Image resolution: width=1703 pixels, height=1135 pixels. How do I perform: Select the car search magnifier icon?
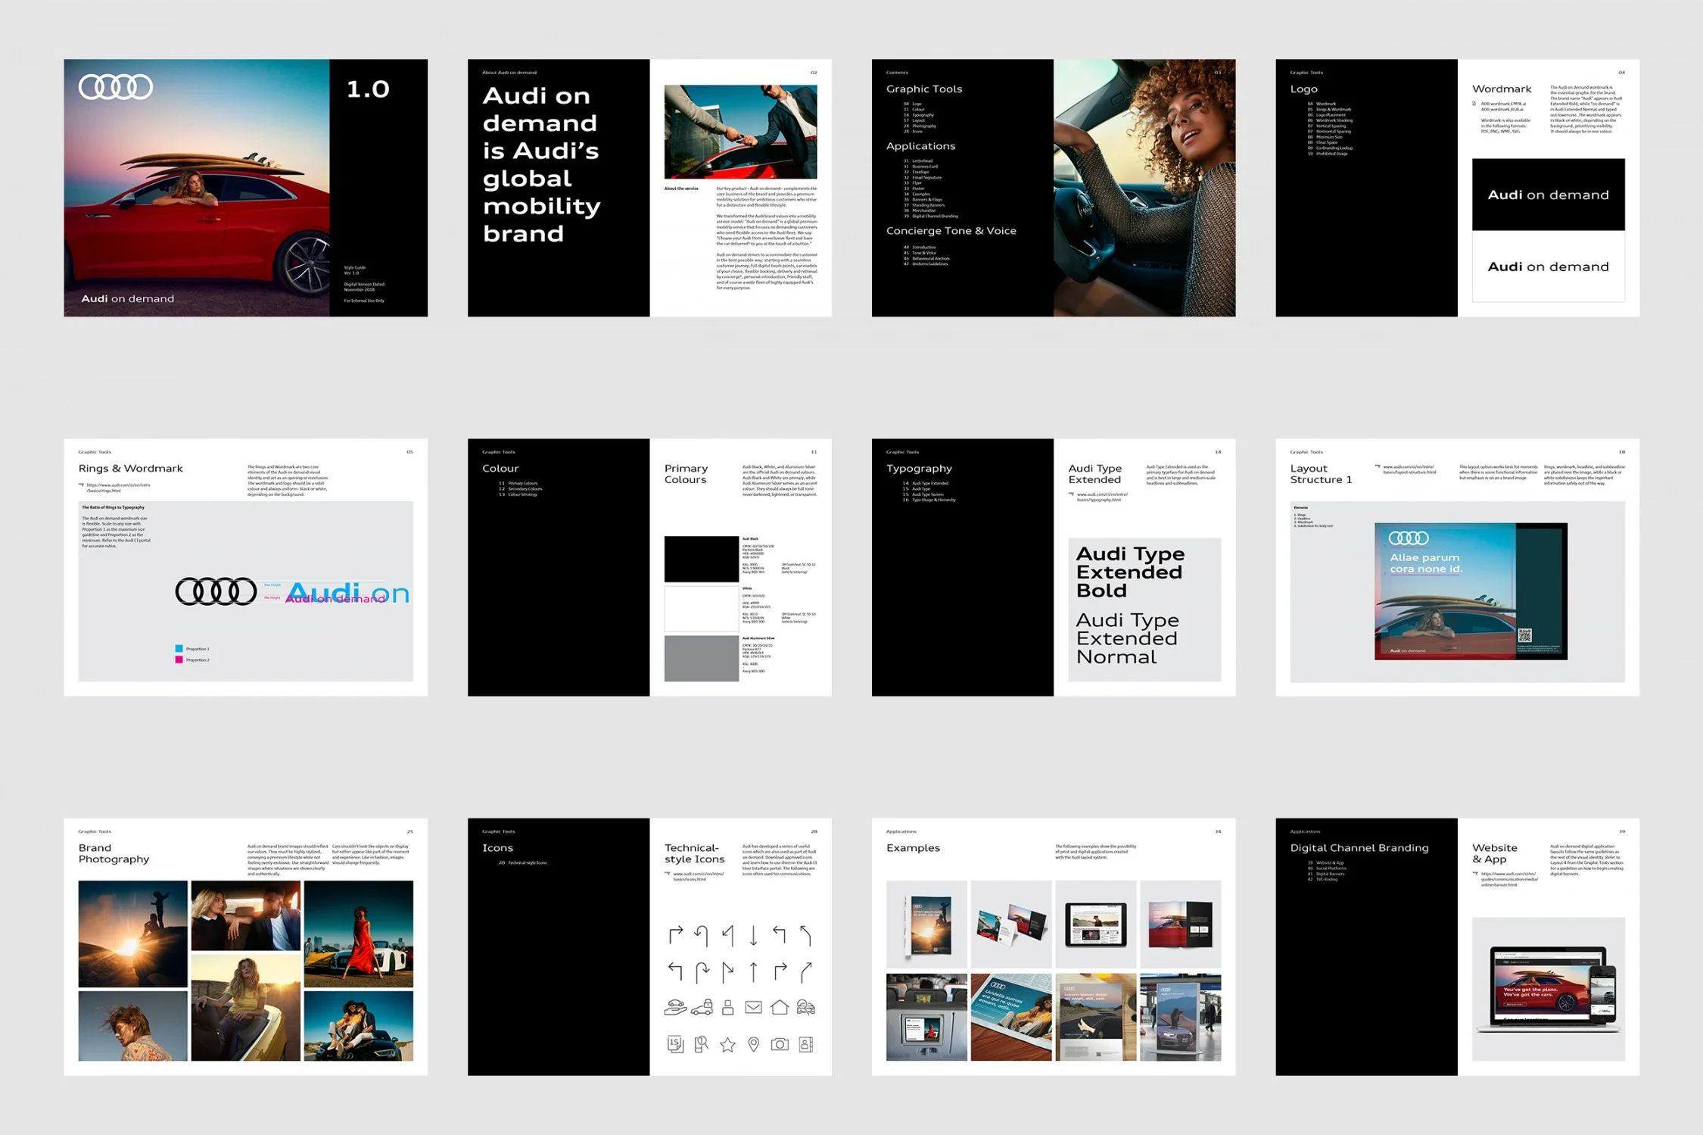click(x=806, y=1007)
